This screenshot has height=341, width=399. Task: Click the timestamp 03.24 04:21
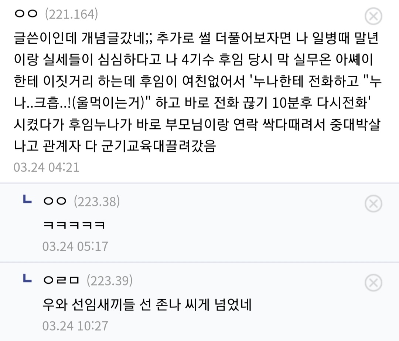[x=47, y=167]
